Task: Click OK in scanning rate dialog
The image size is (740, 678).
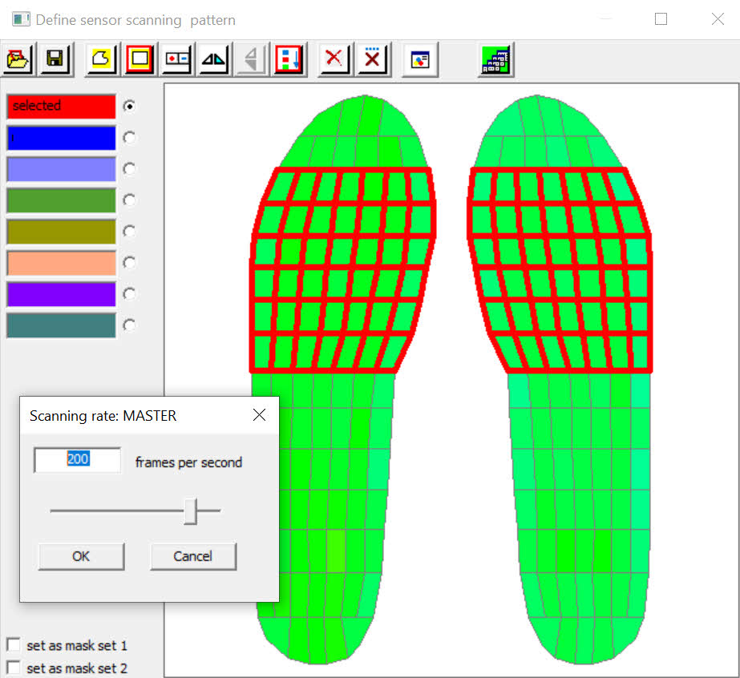Action: [x=81, y=556]
